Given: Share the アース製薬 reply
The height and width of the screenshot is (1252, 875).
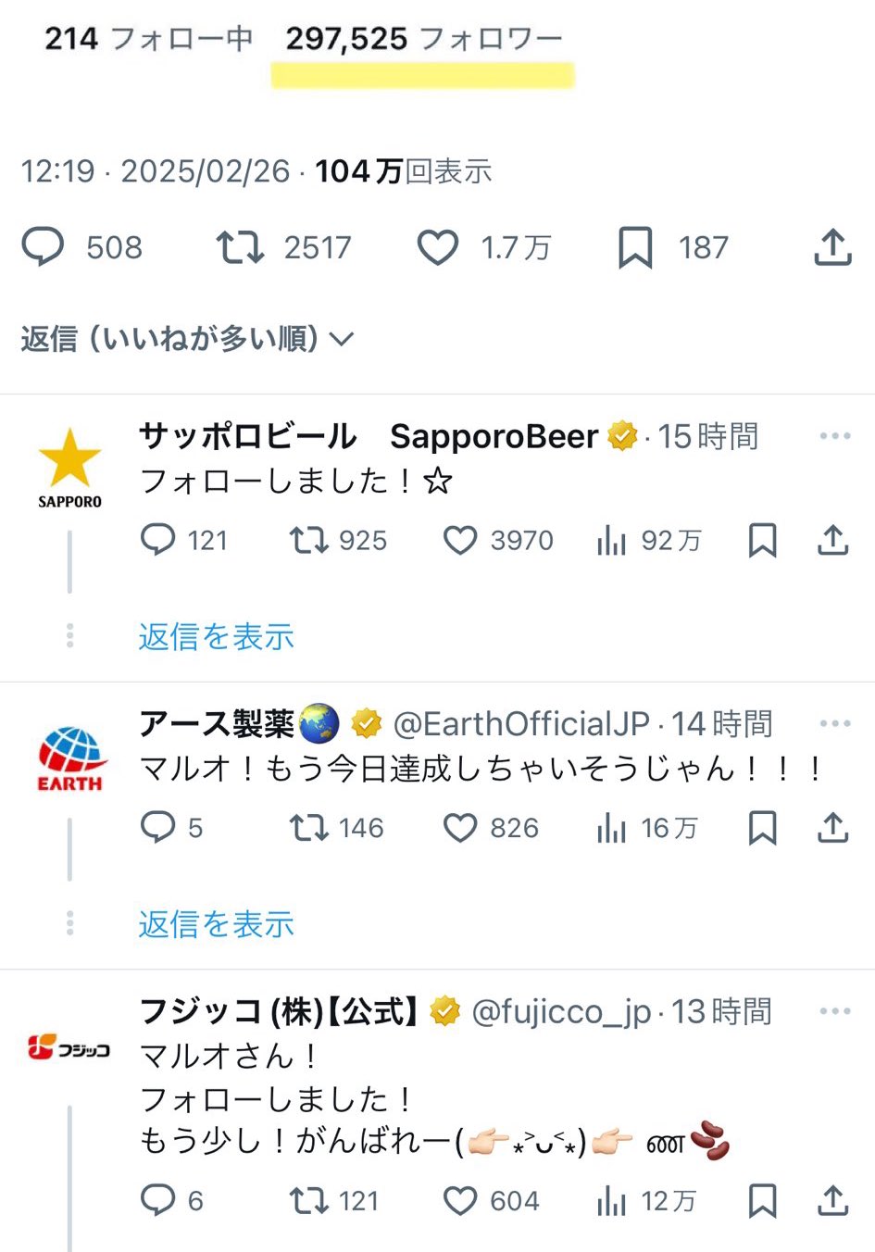Looking at the screenshot, I should point(832,828).
